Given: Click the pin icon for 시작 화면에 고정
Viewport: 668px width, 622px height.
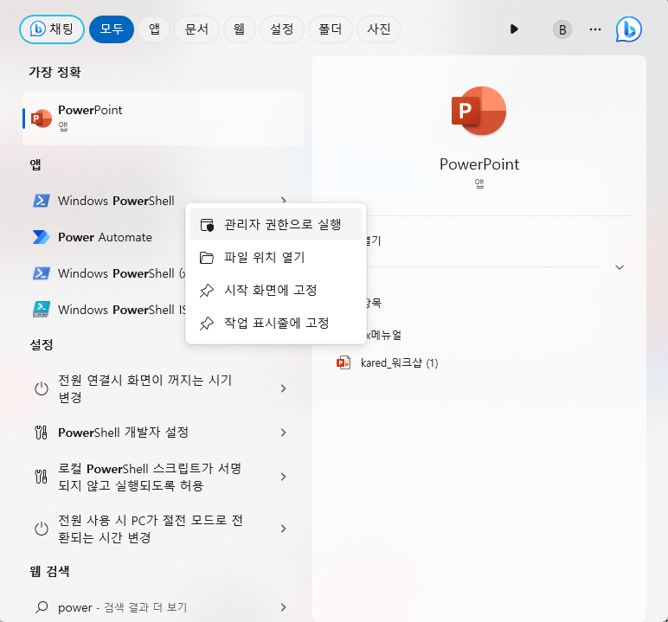Looking at the screenshot, I should [x=207, y=291].
